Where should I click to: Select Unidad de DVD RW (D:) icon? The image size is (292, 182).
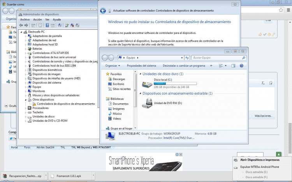point(147,103)
